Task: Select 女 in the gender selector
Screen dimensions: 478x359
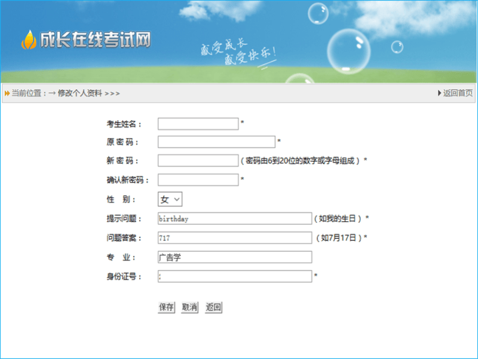Action: [x=166, y=198]
